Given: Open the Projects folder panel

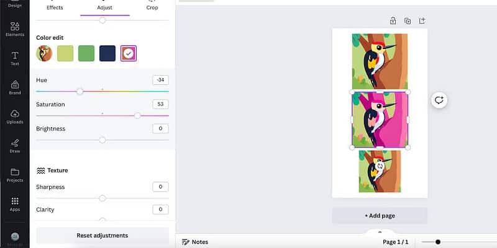Looking at the screenshot, I should click(x=14, y=175).
